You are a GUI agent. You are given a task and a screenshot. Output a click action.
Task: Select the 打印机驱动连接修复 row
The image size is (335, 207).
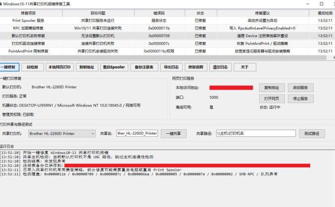(167, 44)
